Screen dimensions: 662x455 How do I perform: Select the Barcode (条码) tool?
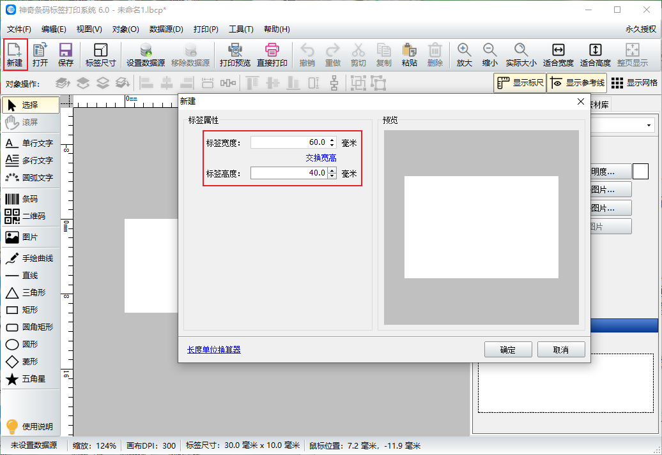click(30, 199)
